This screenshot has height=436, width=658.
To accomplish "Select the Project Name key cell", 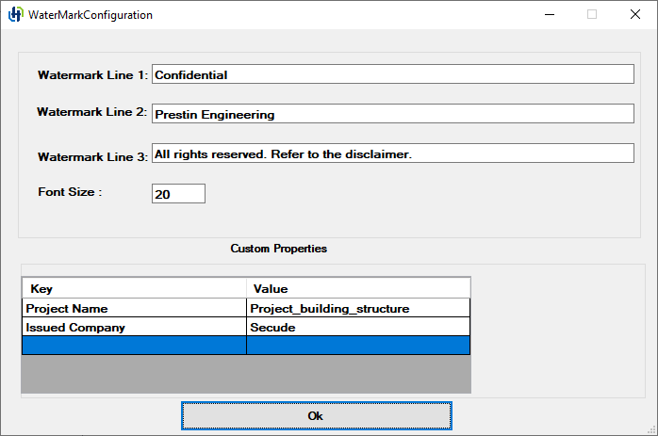I will [x=134, y=308].
